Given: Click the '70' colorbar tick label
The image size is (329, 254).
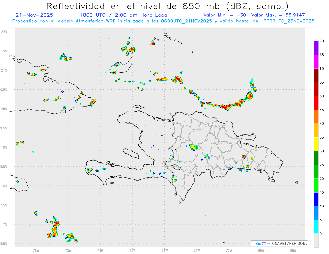Looking at the screenshot, I should [x=322, y=41].
